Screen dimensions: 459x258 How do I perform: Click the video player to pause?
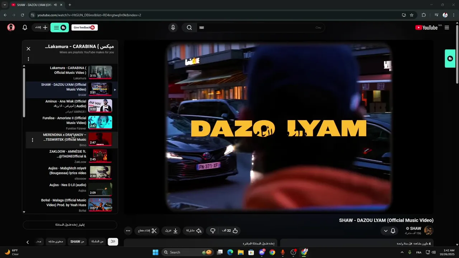[x=279, y=127]
